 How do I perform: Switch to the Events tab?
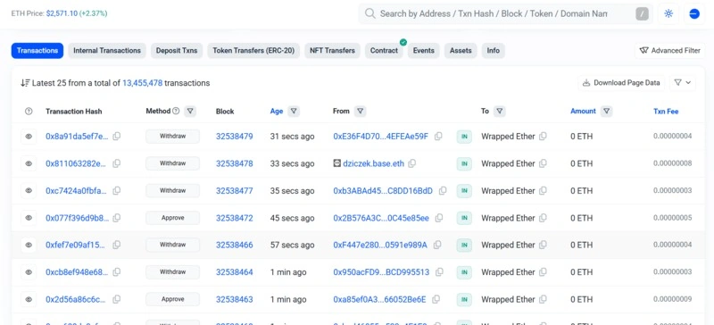(423, 51)
